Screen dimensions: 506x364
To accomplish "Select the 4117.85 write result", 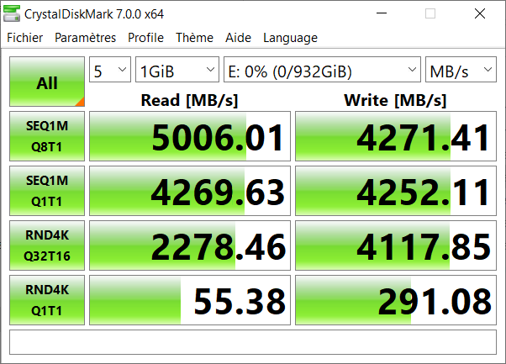I will pyautogui.click(x=396, y=245).
